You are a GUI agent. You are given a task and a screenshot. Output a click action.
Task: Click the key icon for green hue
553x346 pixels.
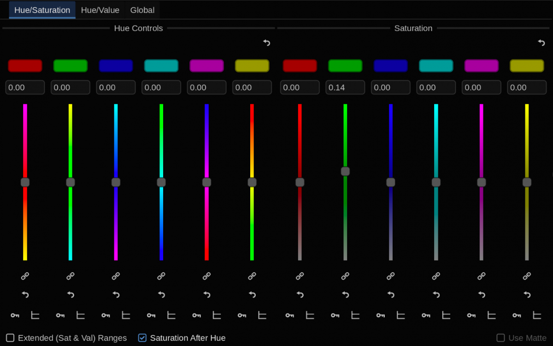pos(60,316)
